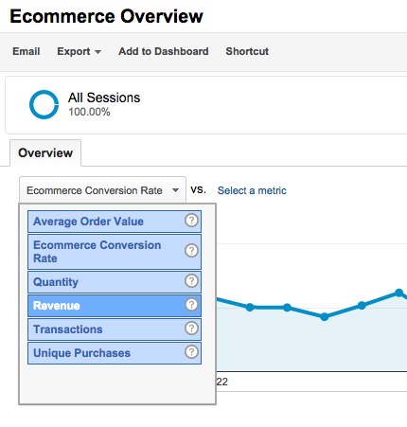Select Revenue from the metric list
This screenshot has width=407, height=427.
[x=115, y=306]
